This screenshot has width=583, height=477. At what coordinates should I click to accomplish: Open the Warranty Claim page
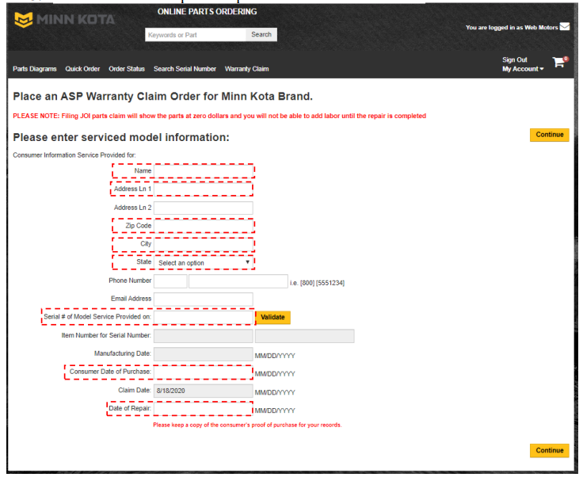pyautogui.click(x=246, y=69)
